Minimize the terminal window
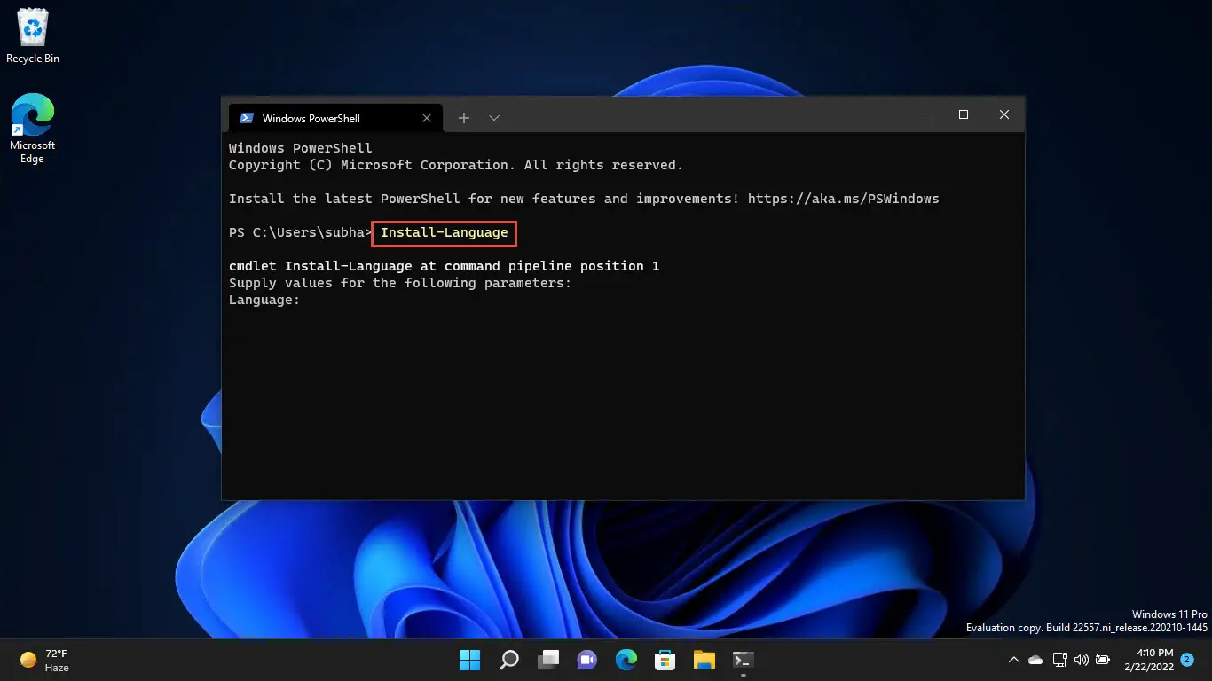 923,114
